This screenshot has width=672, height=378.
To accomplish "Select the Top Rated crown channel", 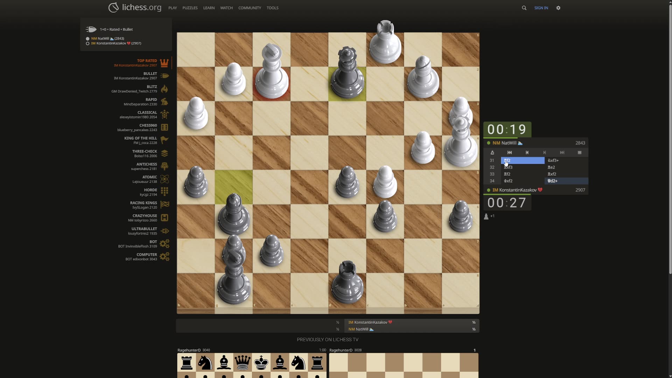I will (164, 63).
